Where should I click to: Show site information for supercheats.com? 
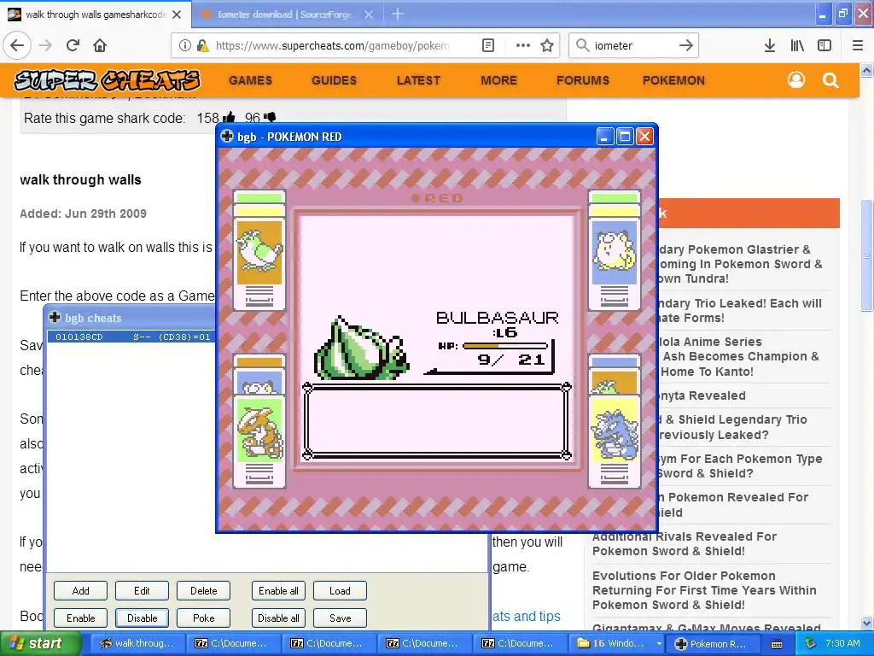[x=185, y=46]
